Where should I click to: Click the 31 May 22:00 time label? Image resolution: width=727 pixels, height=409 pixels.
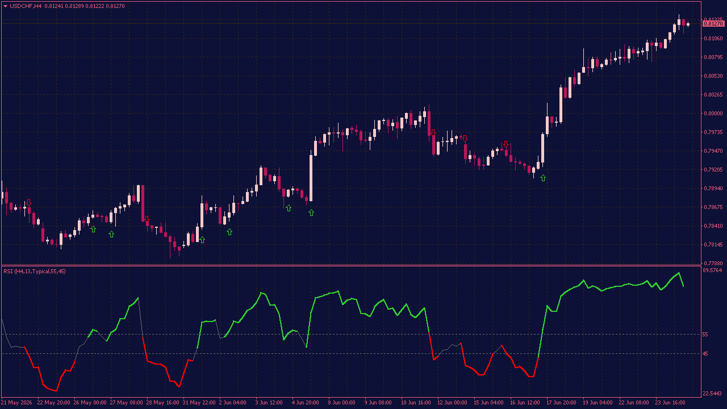199,403
